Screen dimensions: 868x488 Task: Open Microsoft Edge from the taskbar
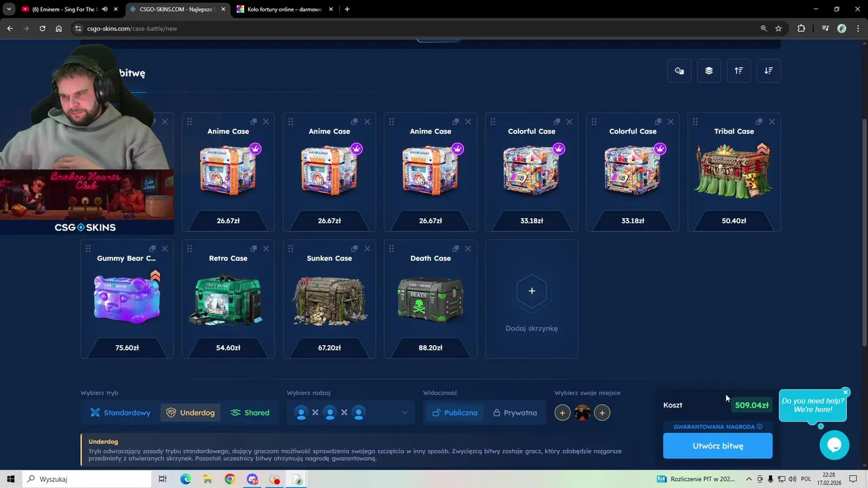(185, 479)
